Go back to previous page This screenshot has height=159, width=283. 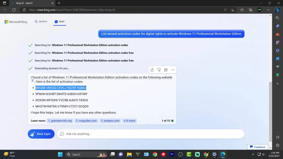click(5, 10)
